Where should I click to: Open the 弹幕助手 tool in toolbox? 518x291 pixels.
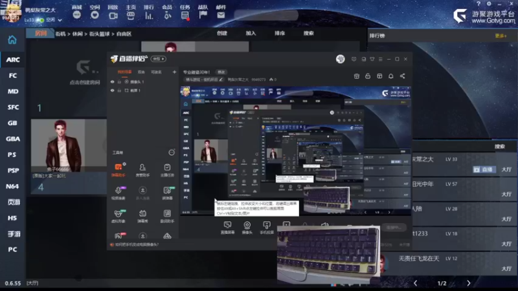(x=118, y=170)
